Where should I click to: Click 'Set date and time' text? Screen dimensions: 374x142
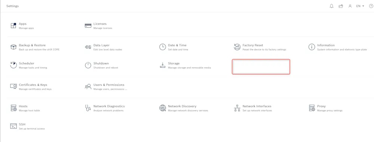(178, 50)
